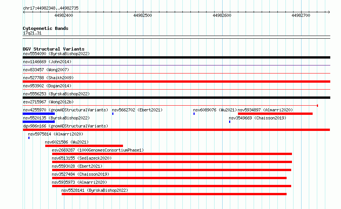Click the 44982400 ruler position
The image size is (341, 209).
click(64, 15)
